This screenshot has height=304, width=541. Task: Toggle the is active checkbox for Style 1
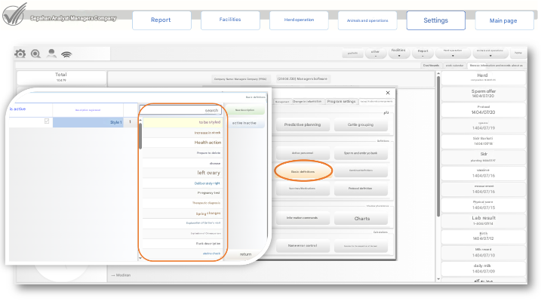47,121
